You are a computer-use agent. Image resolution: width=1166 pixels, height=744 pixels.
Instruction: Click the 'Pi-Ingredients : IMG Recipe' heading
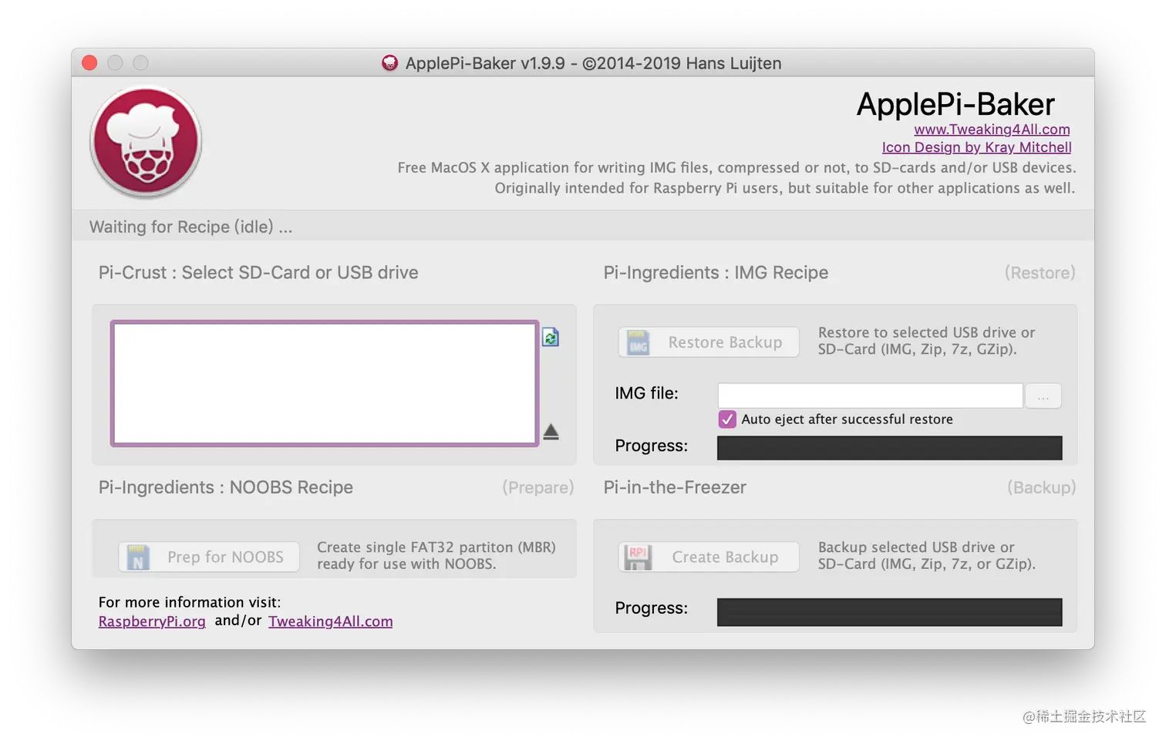pyautogui.click(x=716, y=273)
